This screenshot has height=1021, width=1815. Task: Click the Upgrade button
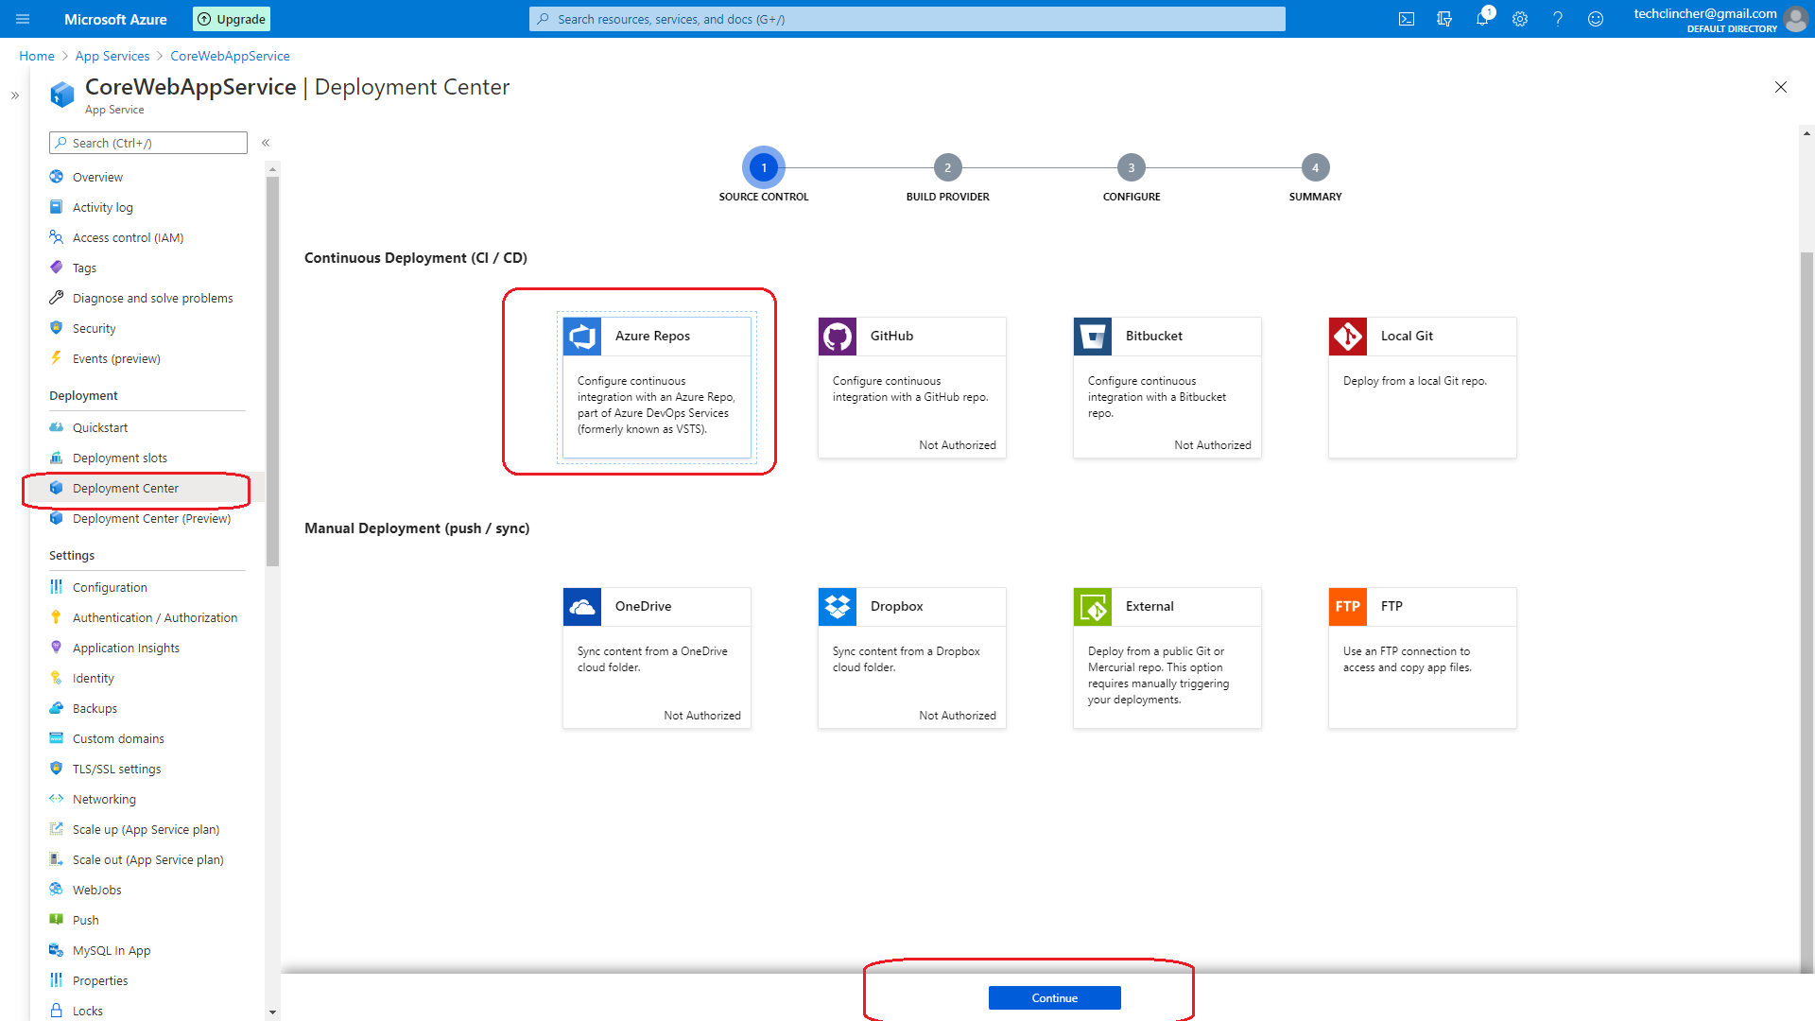(x=232, y=19)
